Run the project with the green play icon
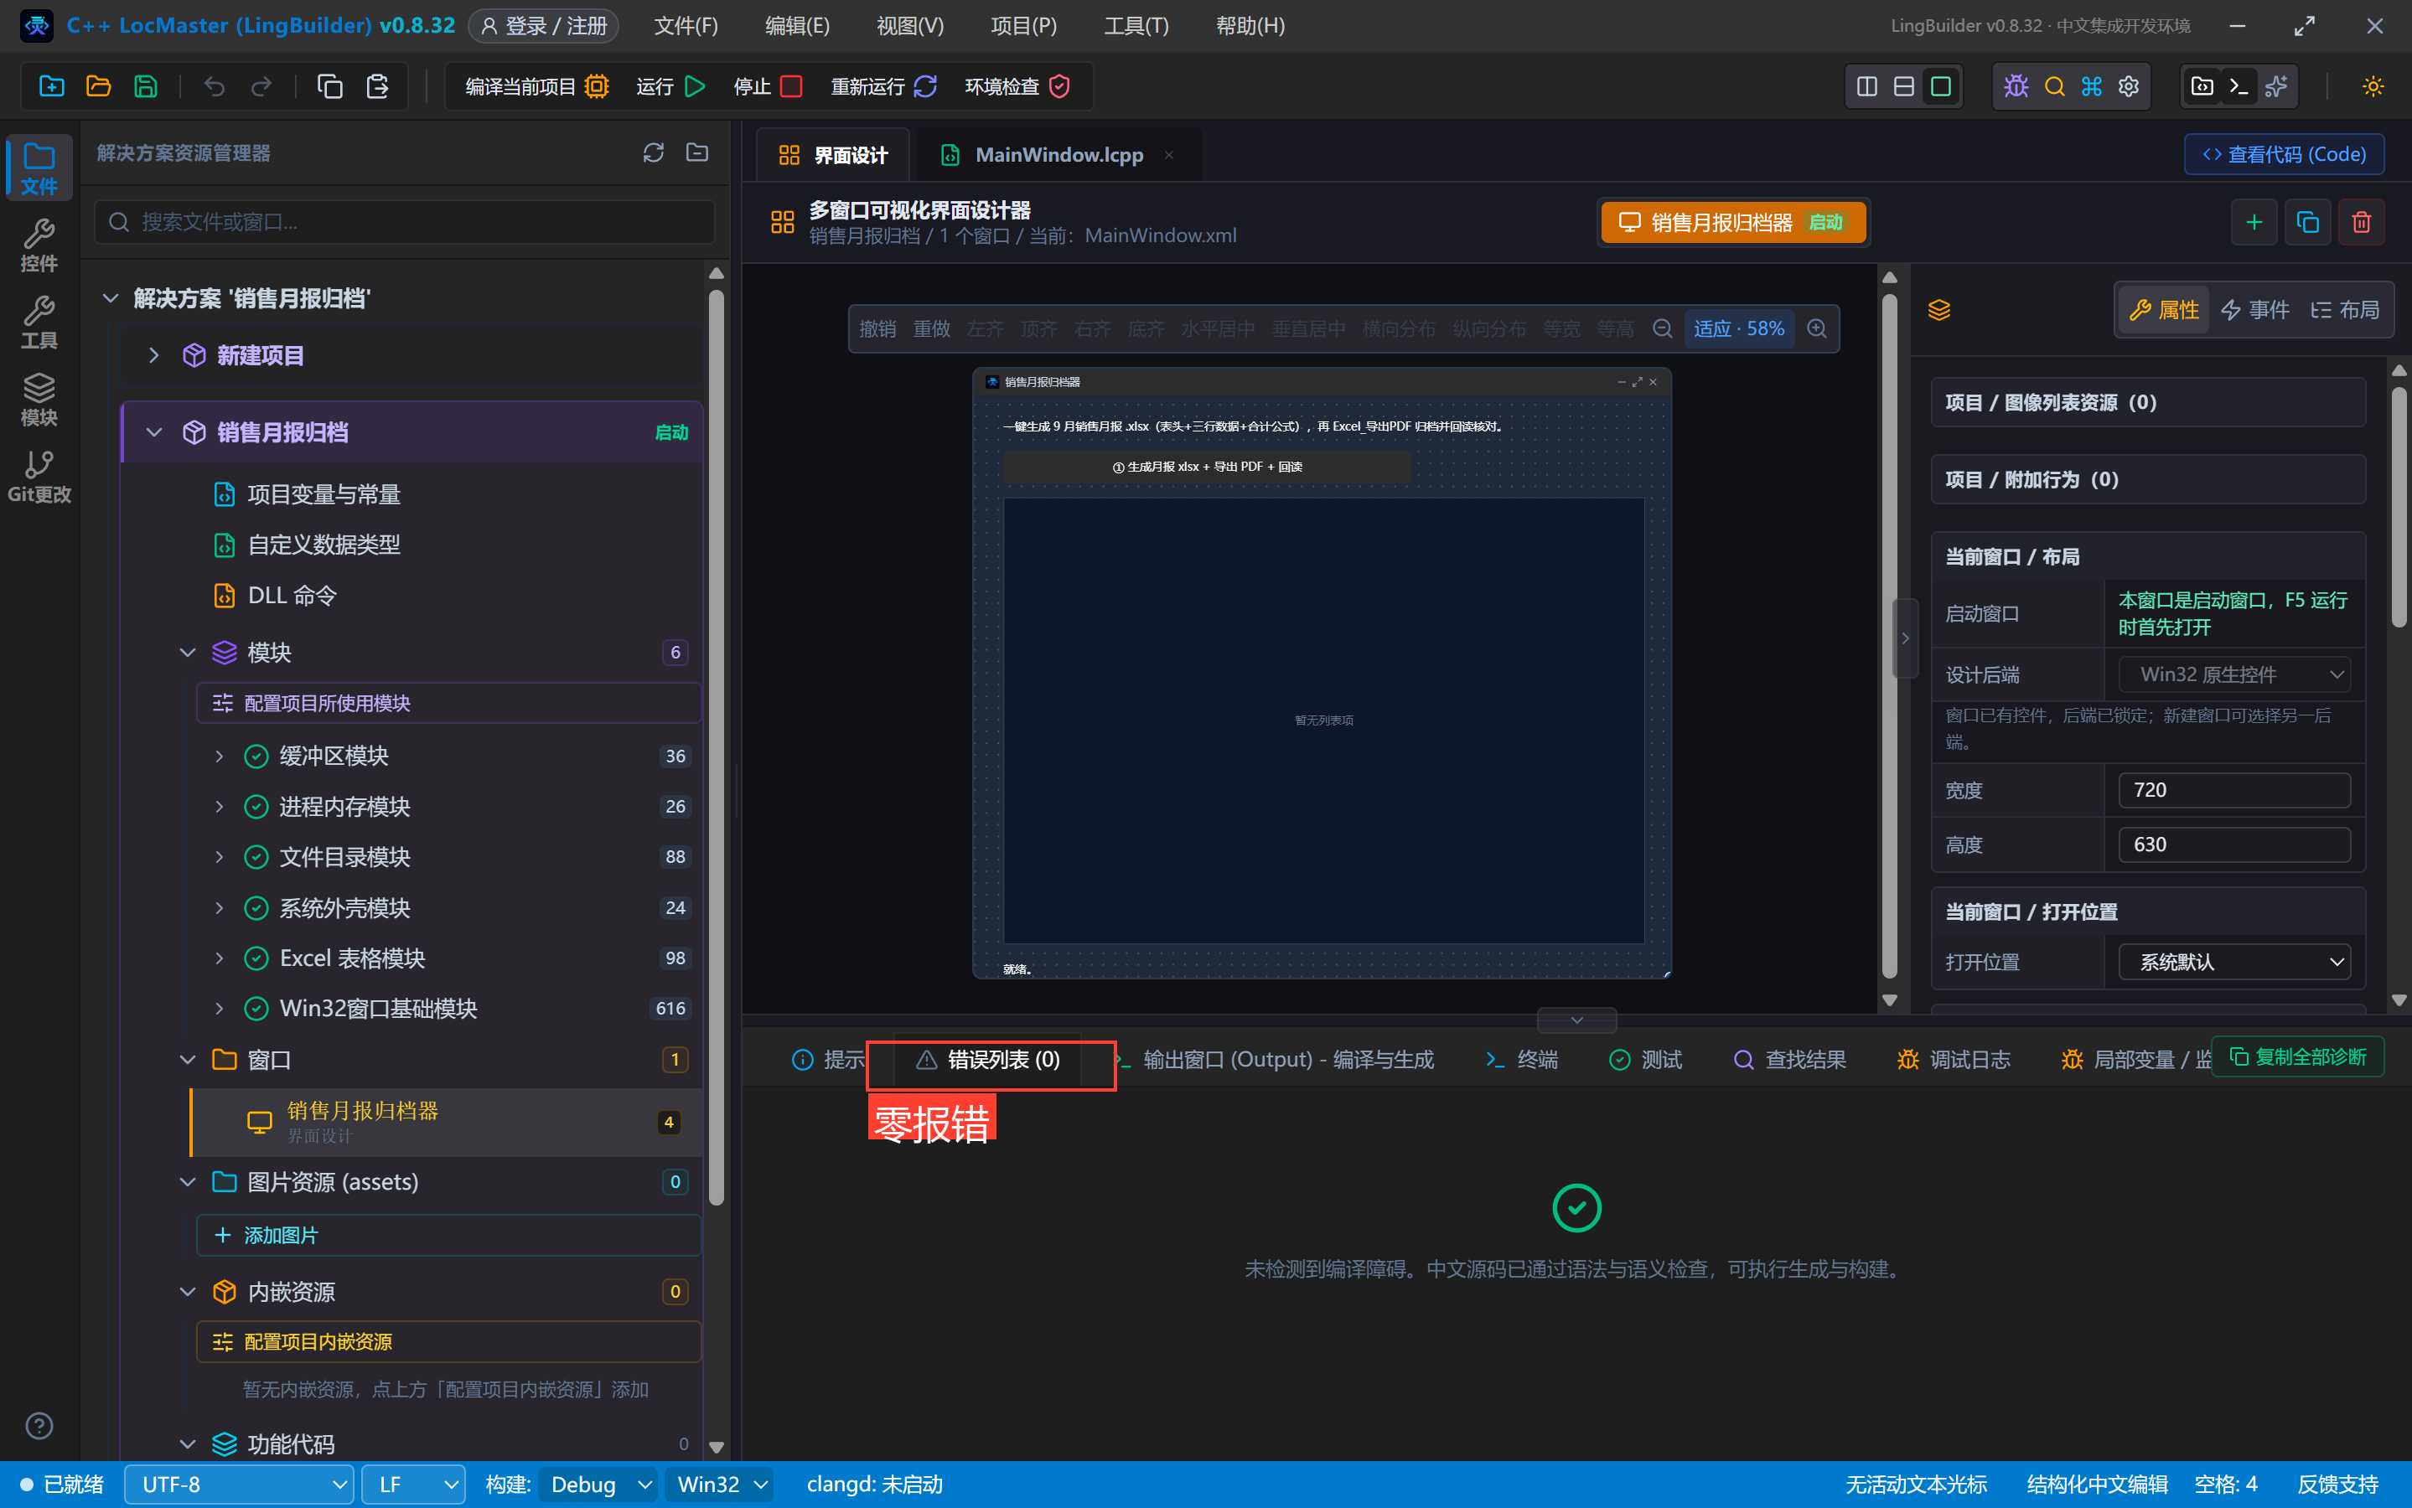Image resolution: width=2412 pixels, height=1508 pixels. pyautogui.click(x=696, y=87)
